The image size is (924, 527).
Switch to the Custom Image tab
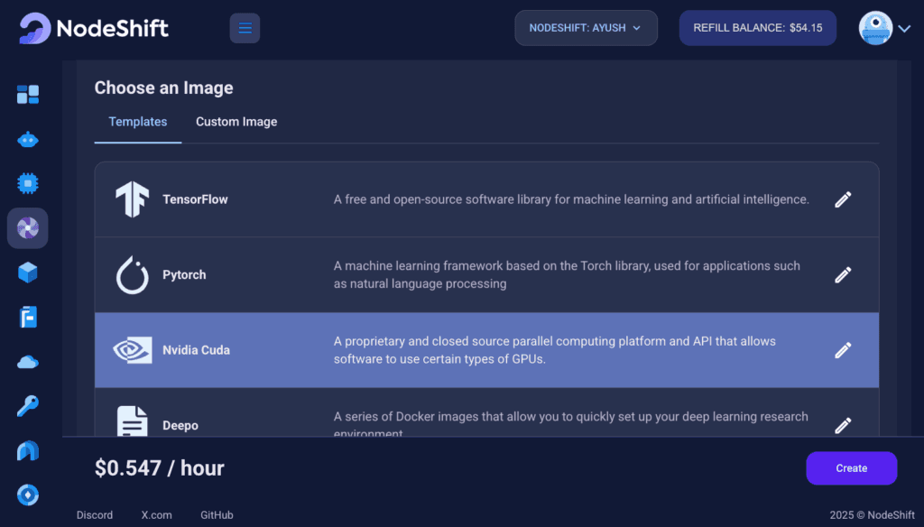coord(236,122)
